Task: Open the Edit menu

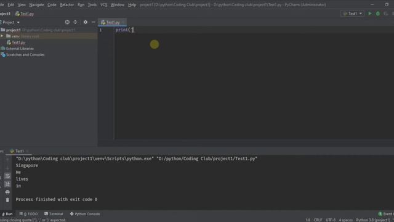Action: point(11,5)
